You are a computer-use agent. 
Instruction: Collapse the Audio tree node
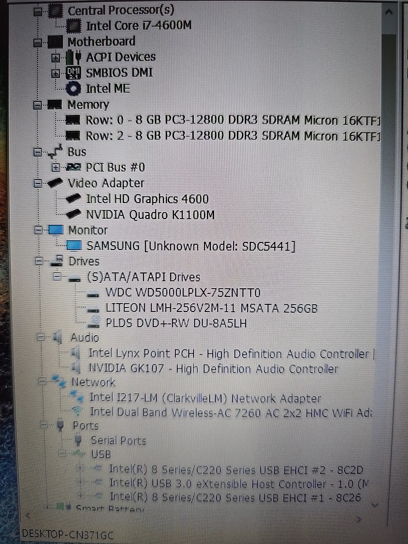pos(41,337)
